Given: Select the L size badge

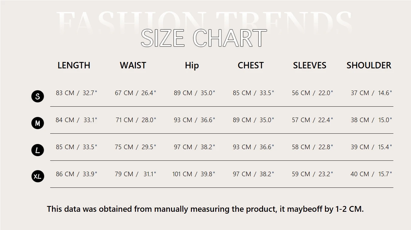Looking at the screenshot, I should [x=38, y=150].
